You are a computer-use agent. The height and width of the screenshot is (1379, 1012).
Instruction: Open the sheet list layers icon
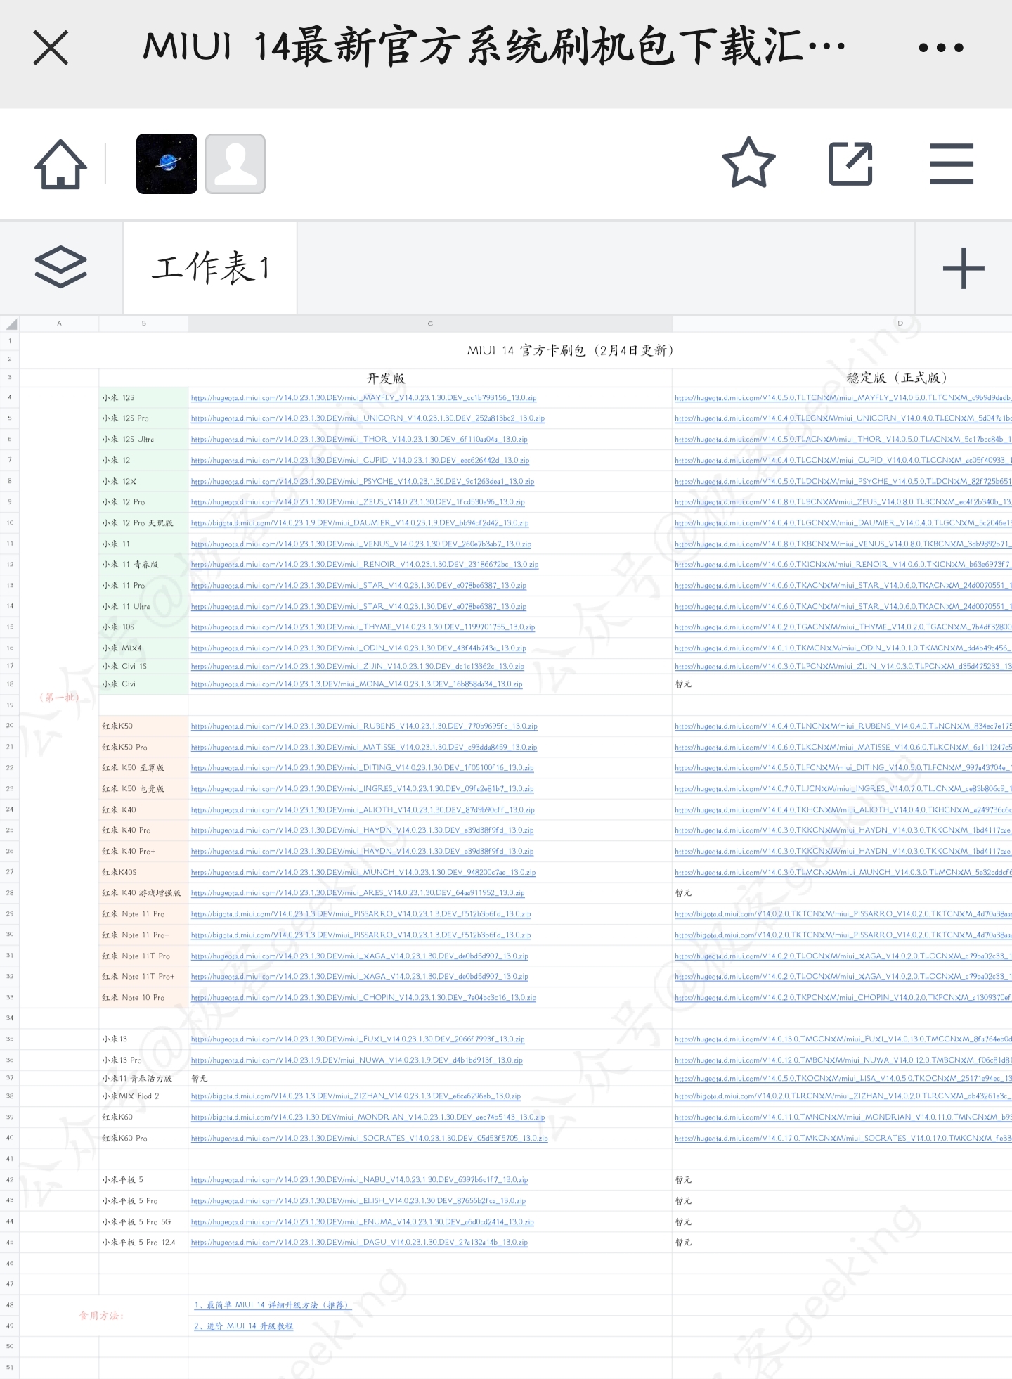point(60,267)
